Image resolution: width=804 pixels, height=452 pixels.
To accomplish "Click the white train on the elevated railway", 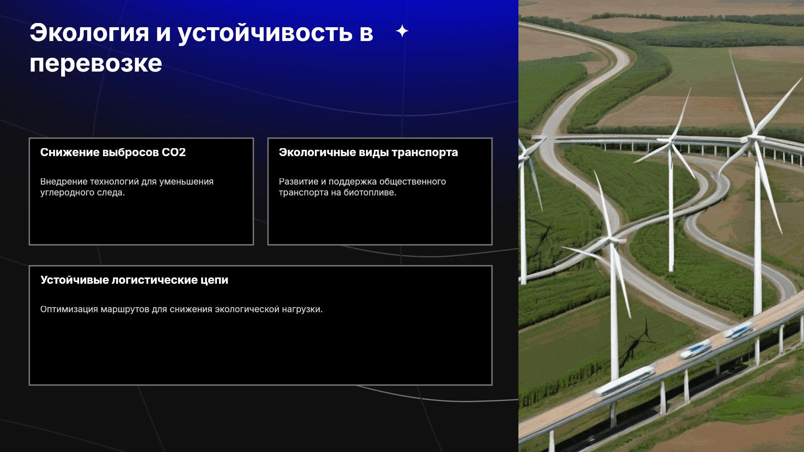I will (x=625, y=381).
